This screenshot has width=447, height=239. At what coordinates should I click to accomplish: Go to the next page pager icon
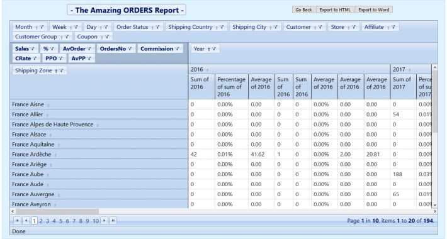105,221
